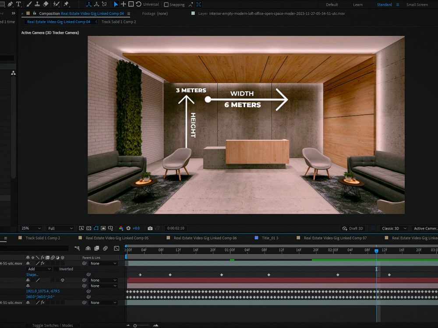
Task: Click the Composition Mini-Flowchart icon
Action: click(x=77, y=248)
